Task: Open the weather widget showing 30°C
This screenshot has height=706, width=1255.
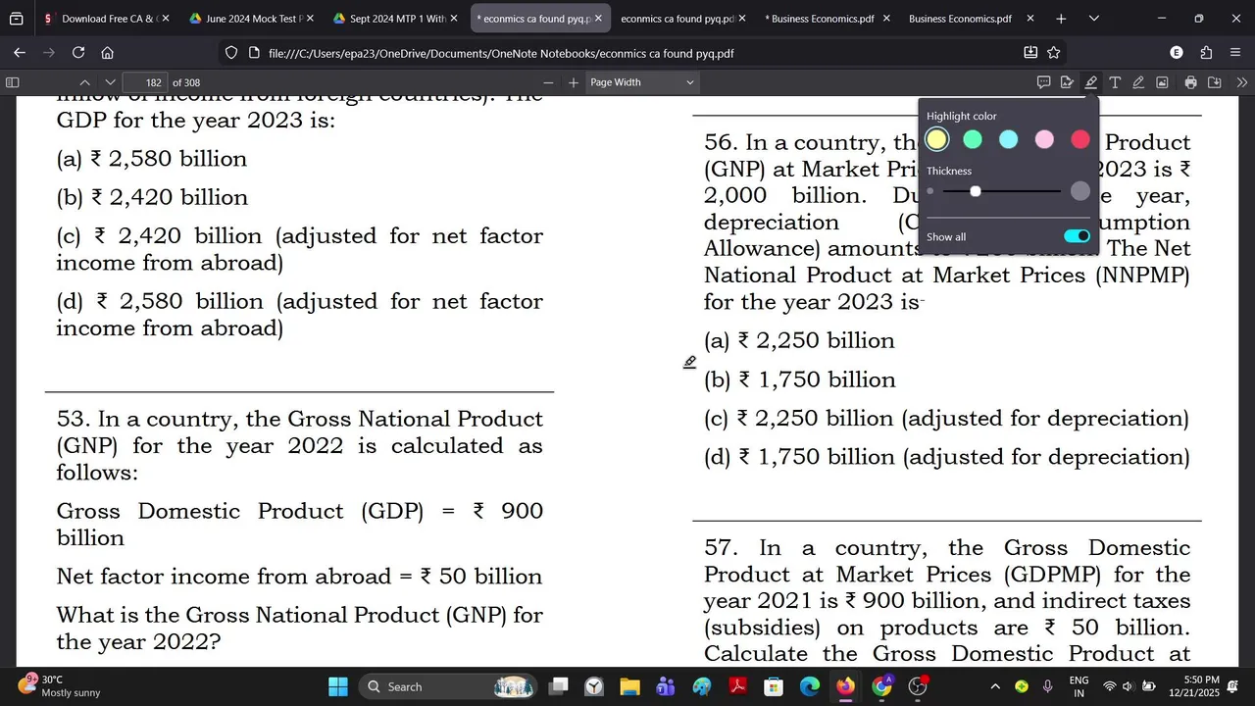Action: coord(59,685)
